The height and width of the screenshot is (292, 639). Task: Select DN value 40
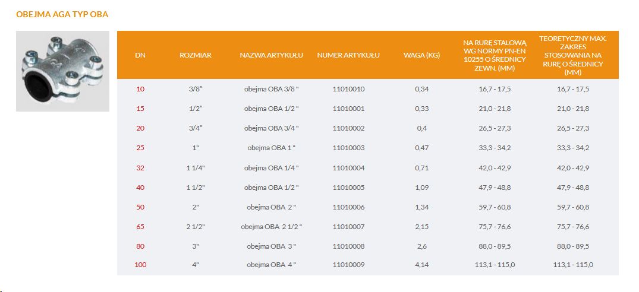pyautogui.click(x=140, y=188)
